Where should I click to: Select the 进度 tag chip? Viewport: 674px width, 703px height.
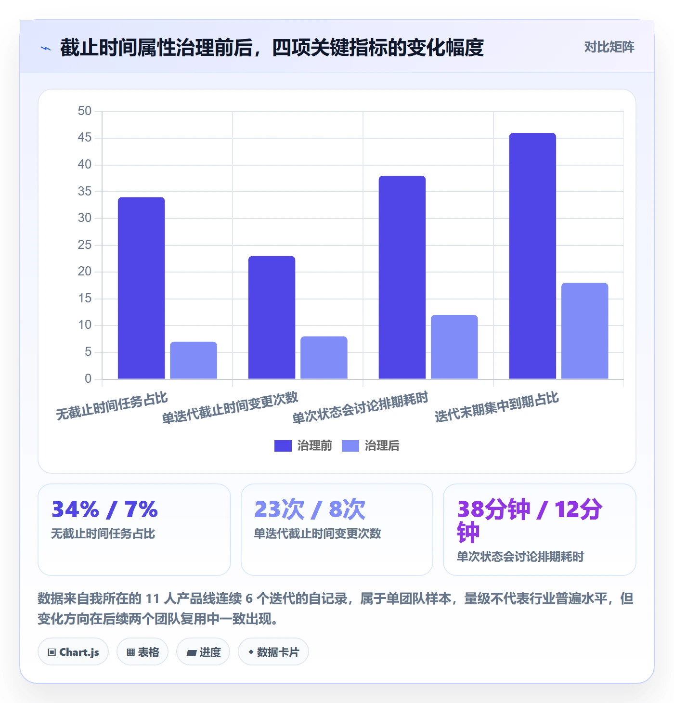click(203, 652)
